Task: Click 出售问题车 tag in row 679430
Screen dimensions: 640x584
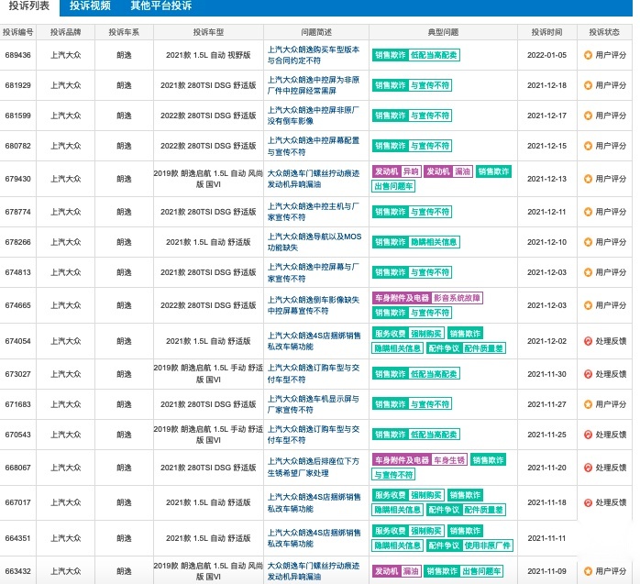Action: (x=393, y=186)
